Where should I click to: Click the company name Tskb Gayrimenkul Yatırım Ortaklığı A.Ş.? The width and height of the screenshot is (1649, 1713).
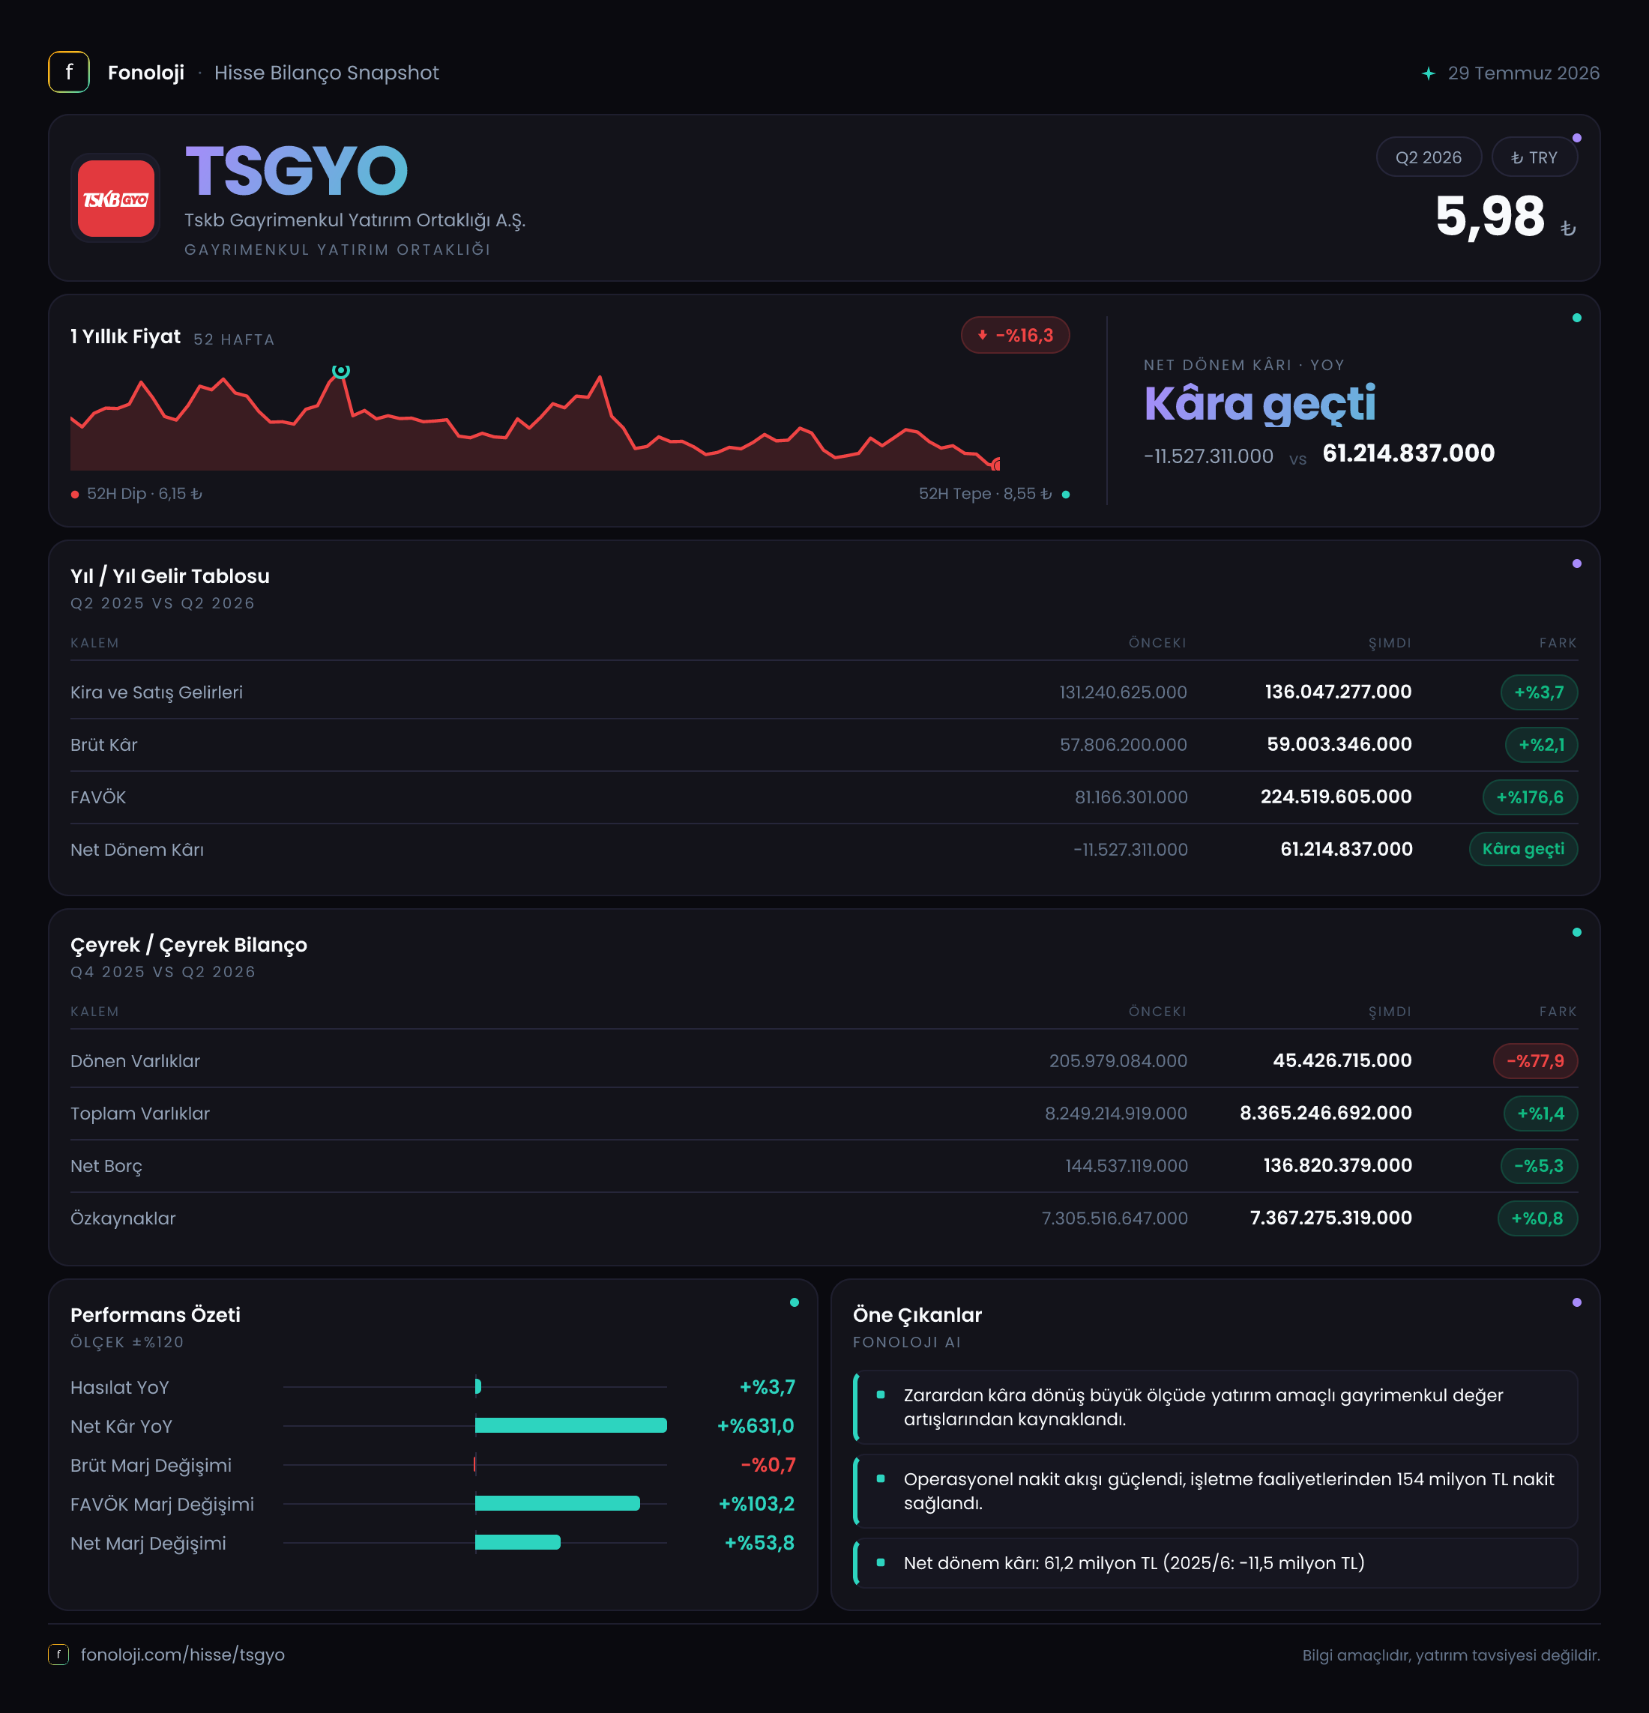click(x=355, y=220)
